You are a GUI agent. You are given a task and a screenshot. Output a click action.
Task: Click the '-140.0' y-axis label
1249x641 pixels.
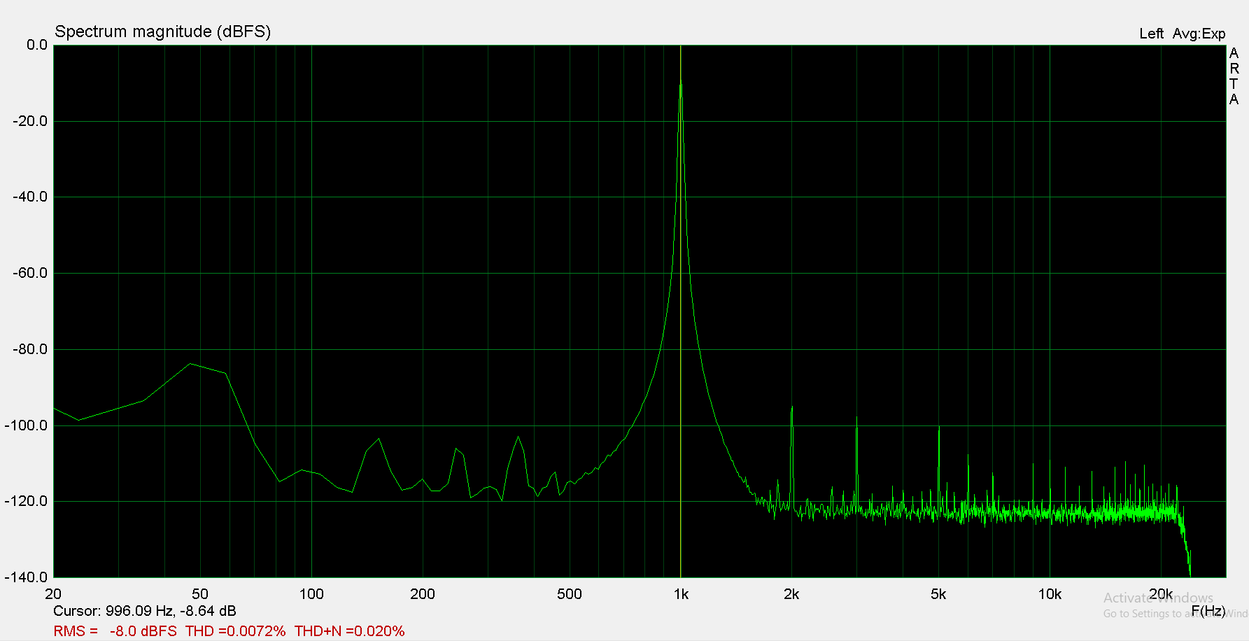[27, 577]
